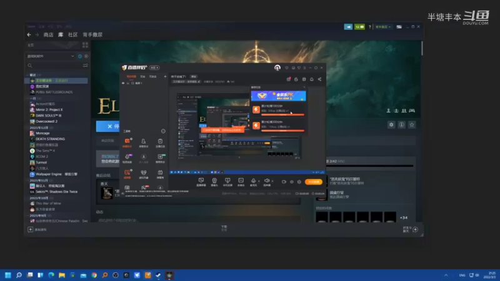Open the bell notification icon in streaming app

pyautogui.click(x=311, y=79)
